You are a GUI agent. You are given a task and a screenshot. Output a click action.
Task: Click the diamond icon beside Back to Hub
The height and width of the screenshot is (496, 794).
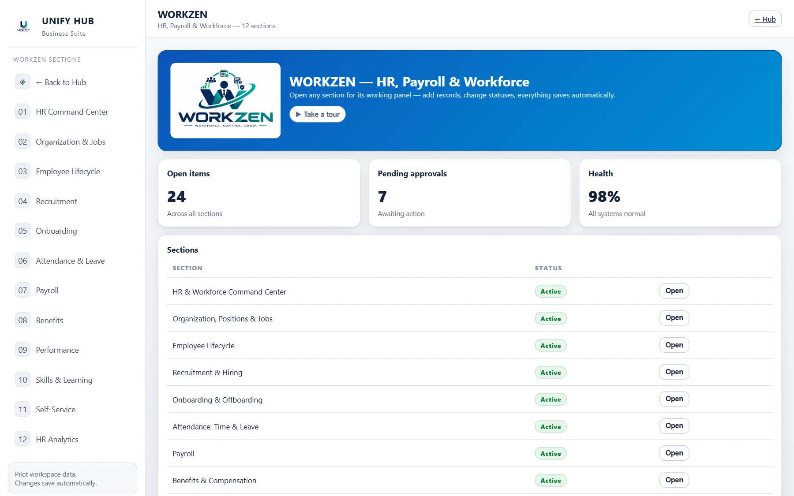22,82
